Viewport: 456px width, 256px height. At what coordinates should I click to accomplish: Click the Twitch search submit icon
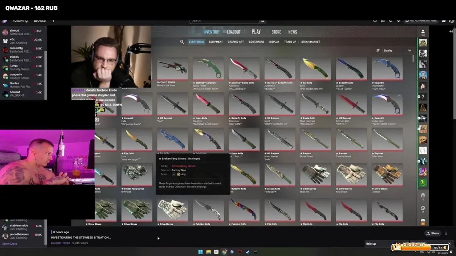pos(263,21)
